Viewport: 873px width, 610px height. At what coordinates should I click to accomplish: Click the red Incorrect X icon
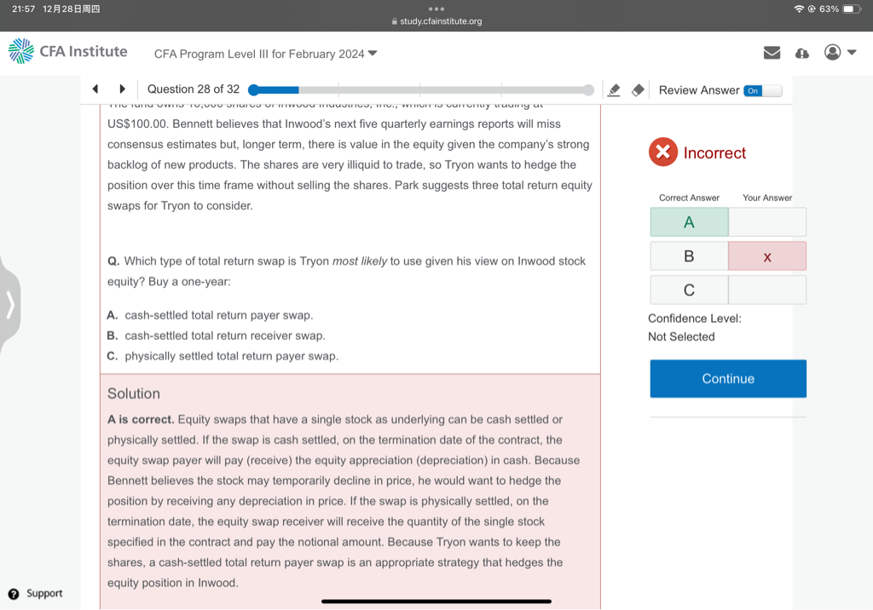coord(662,153)
